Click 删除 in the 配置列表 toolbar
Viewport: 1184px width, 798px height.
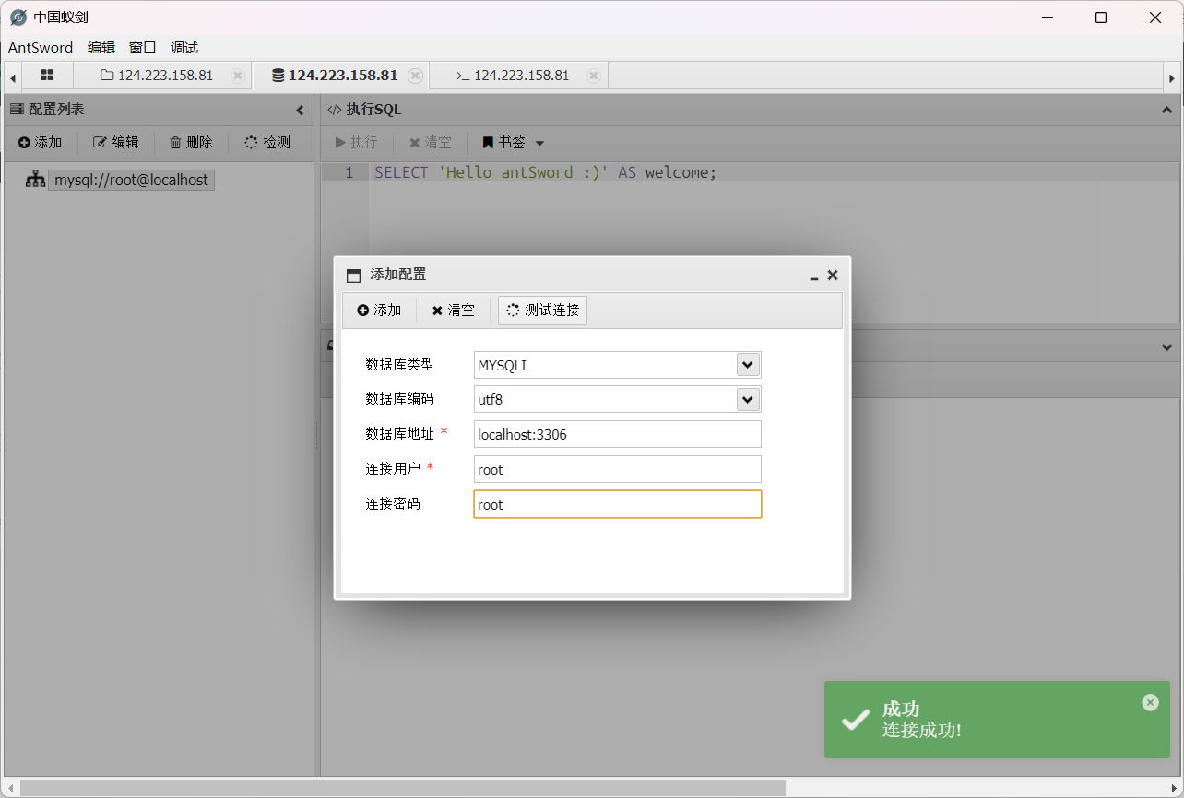191,142
